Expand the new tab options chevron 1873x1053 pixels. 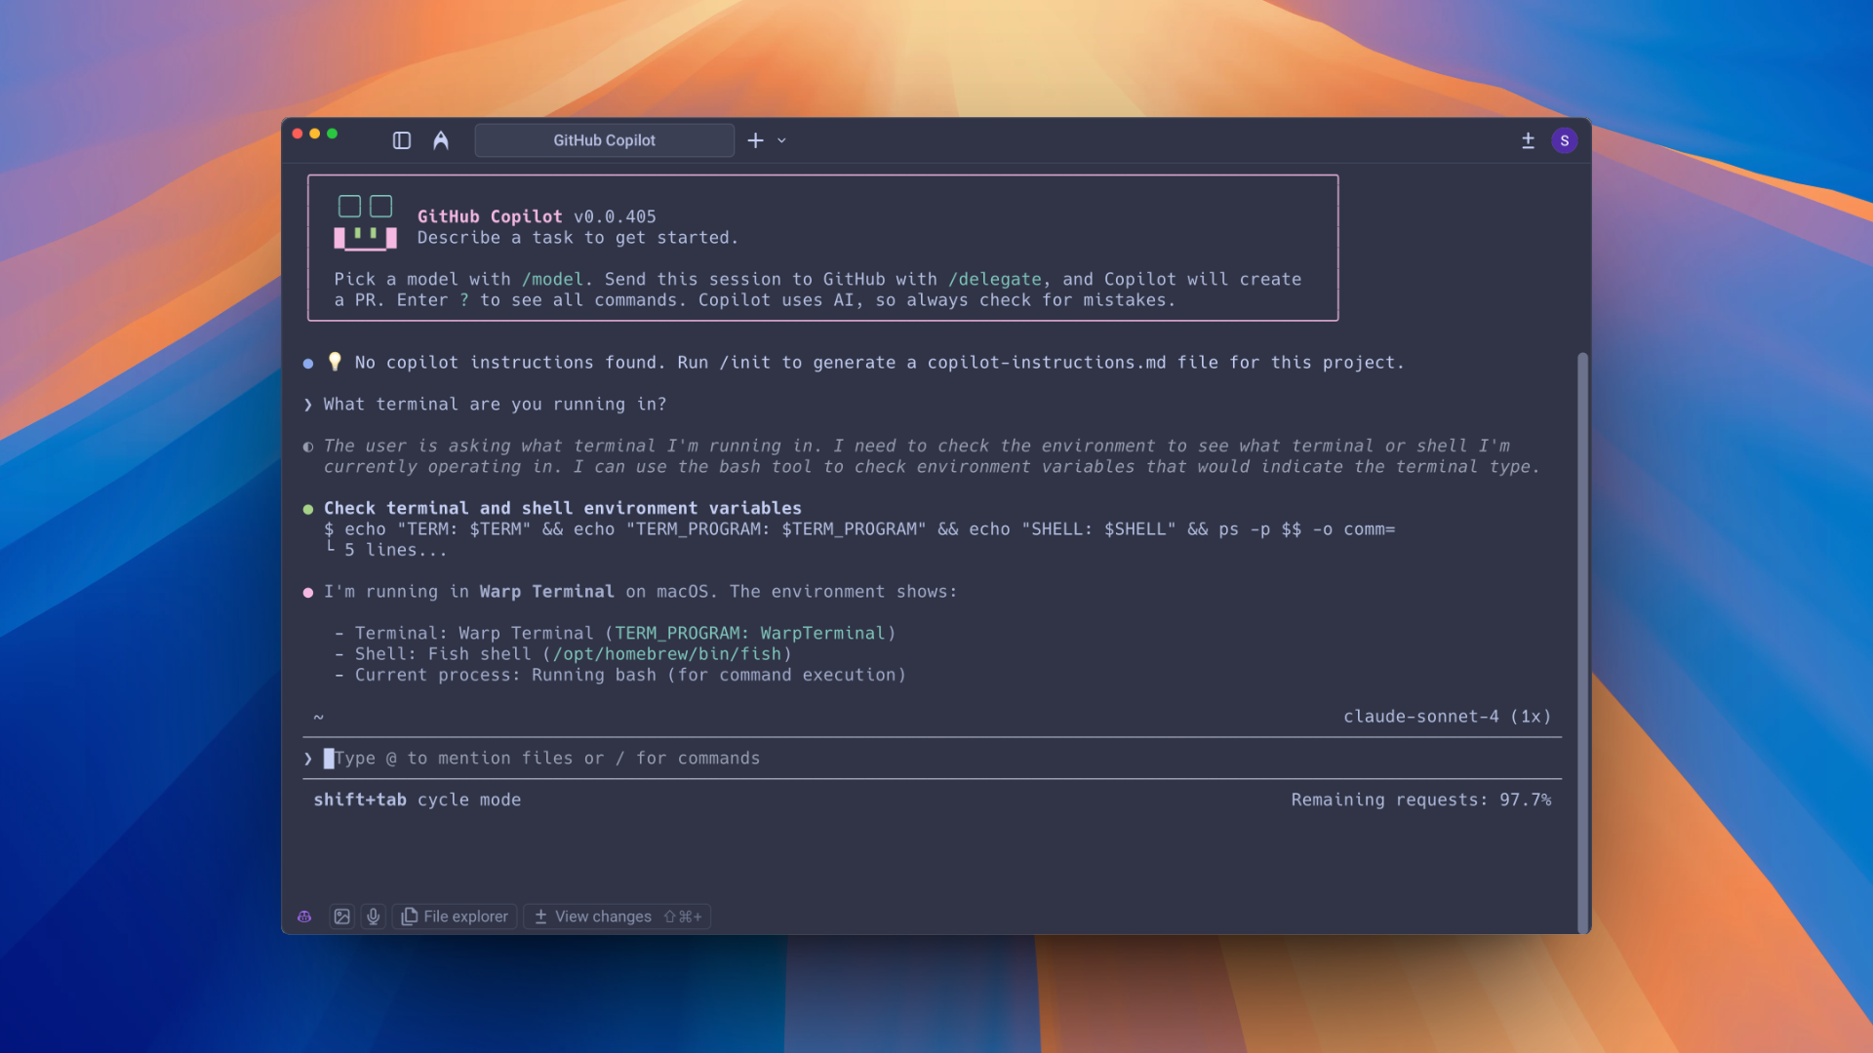pyautogui.click(x=781, y=140)
